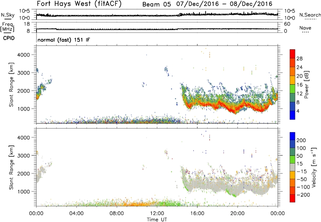321x222 pixels.
Task: Click the 'Fort Hays West (fitACF)' title
Action: pos(79,4)
